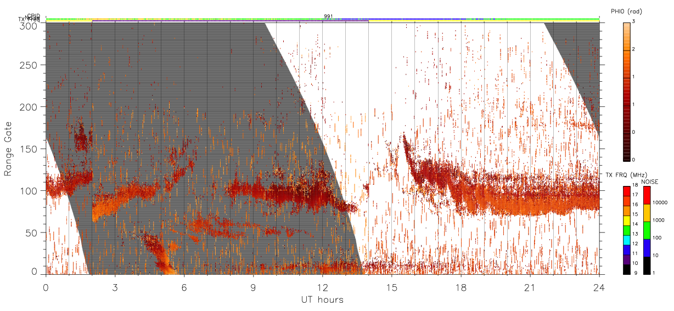Click the TX FRQ legend value 17
The height and width of the screenshot is (311, 674).
click(634, 195)
